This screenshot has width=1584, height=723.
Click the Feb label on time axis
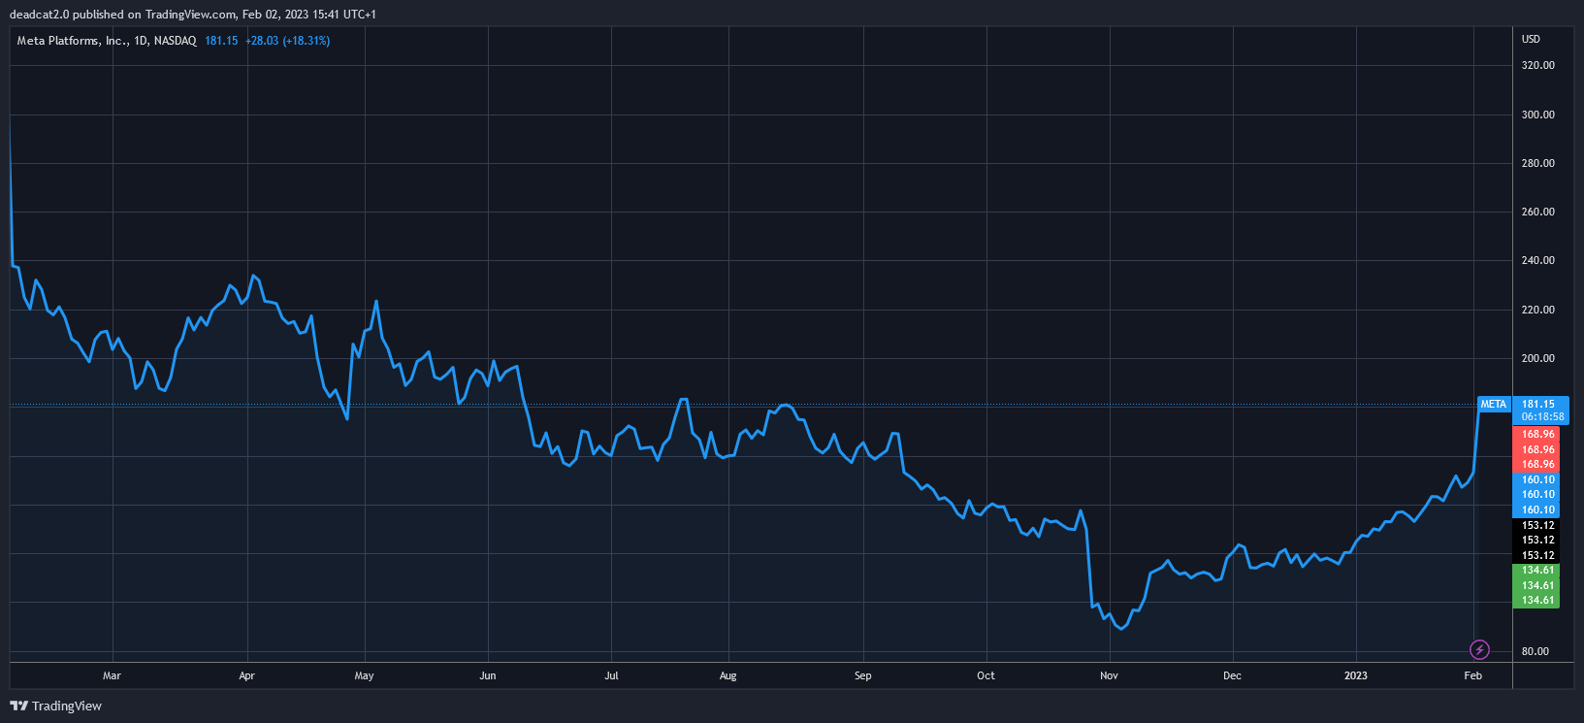1472,675
